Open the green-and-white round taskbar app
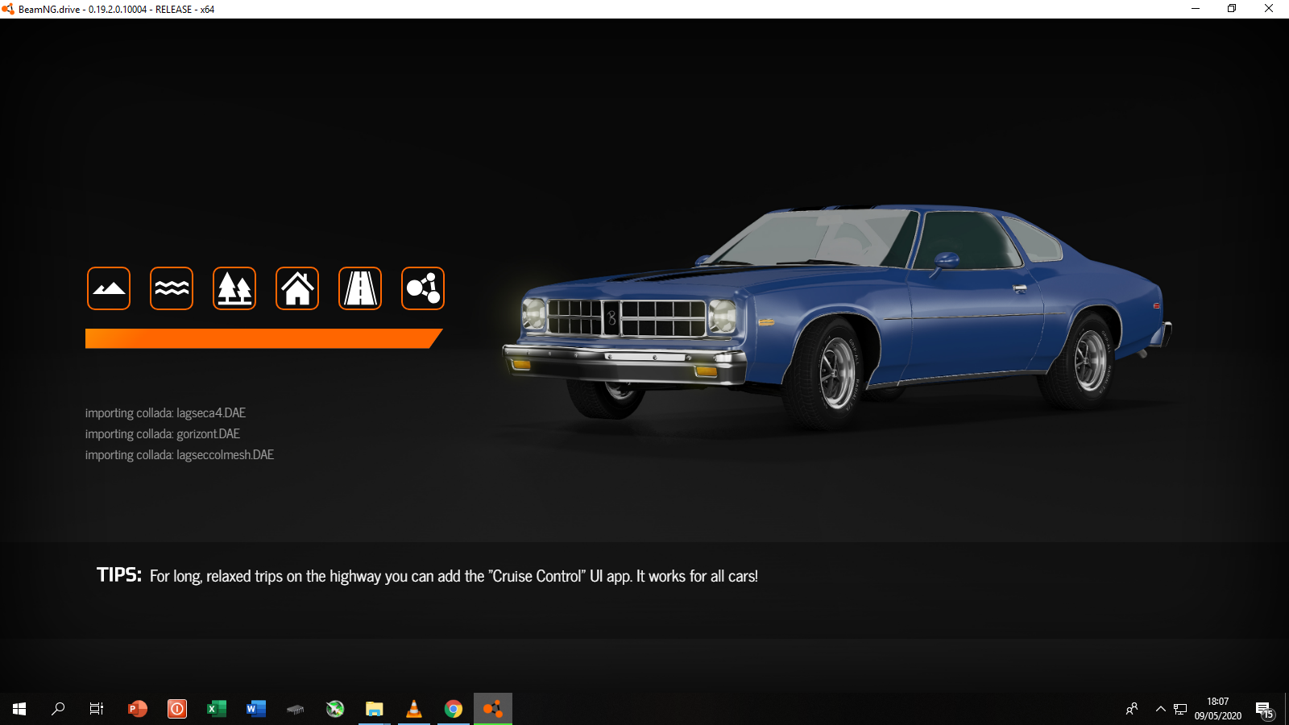The width and height of the screenshot is (1289, 725). (335, 709)
